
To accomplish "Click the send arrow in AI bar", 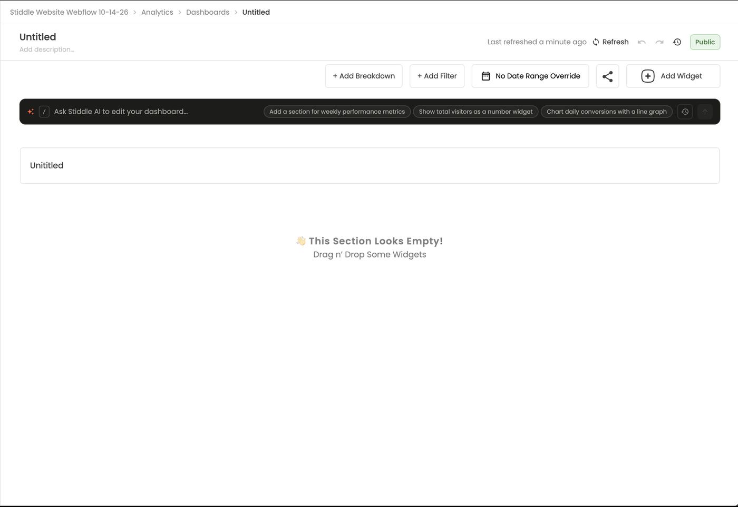I will 705,112.
